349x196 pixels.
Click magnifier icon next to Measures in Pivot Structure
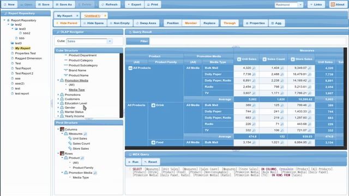click(x=85, y=134)
